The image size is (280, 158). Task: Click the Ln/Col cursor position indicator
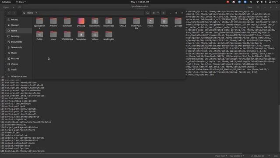257,156
